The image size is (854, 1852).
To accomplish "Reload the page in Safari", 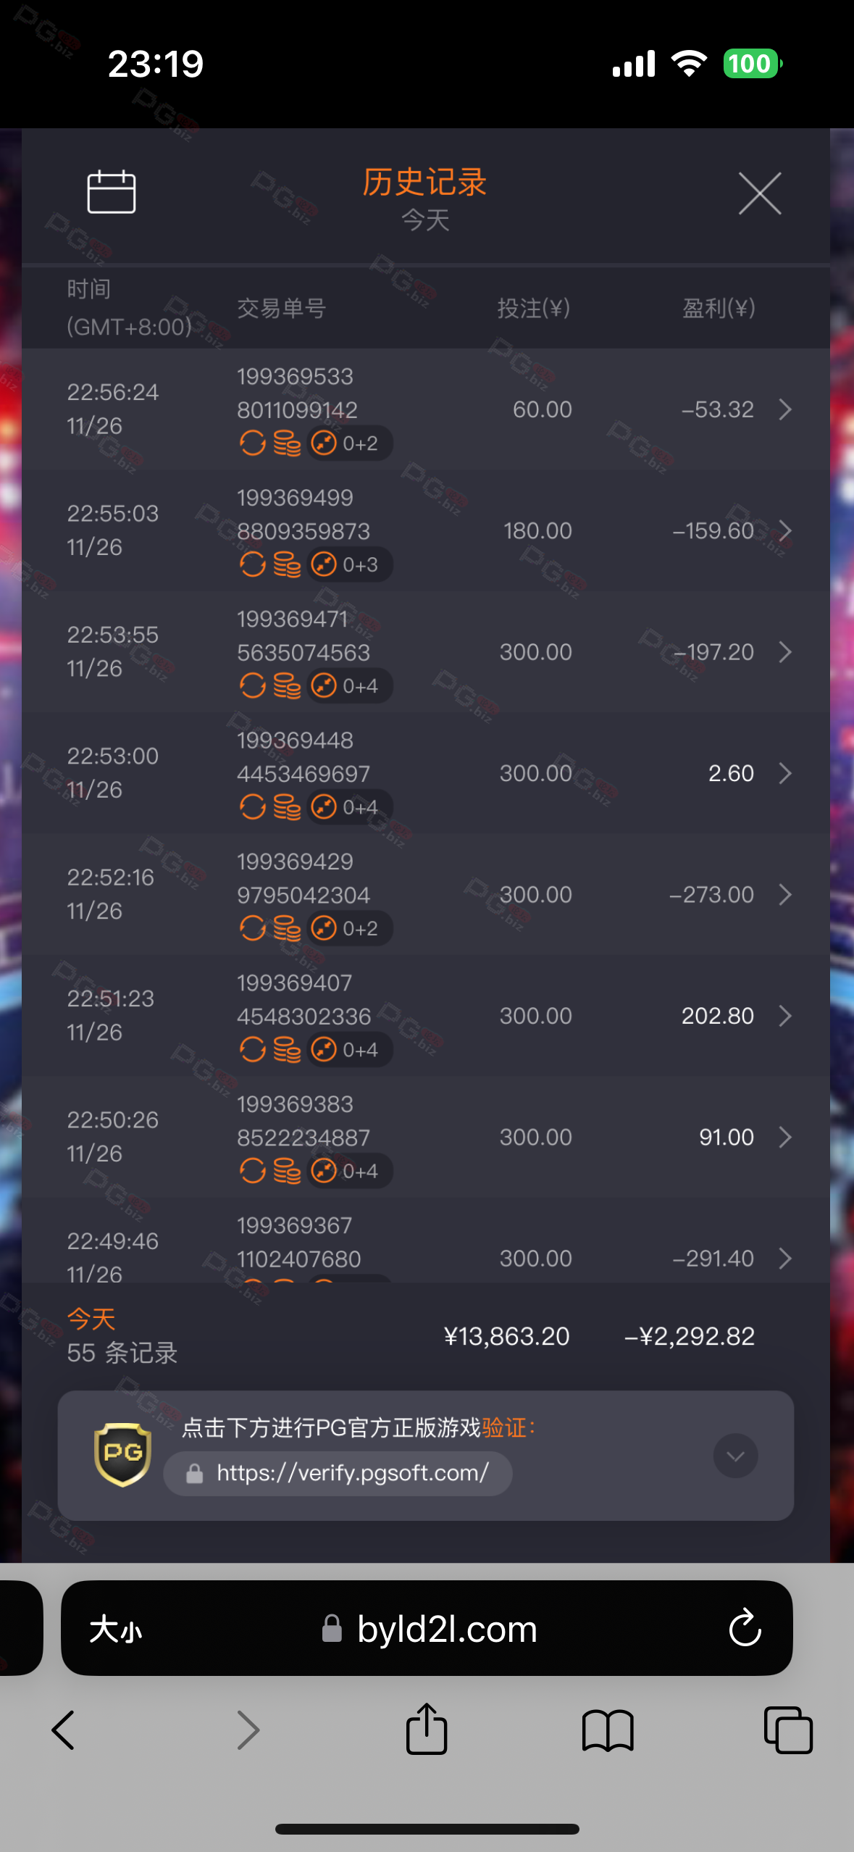I will [745, 1630].
